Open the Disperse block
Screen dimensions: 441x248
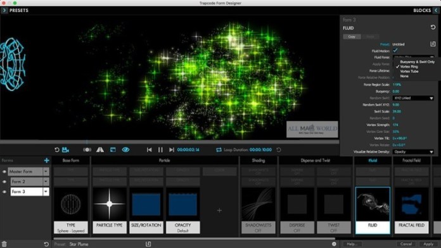pyautogui.click(x=297, y=211)
